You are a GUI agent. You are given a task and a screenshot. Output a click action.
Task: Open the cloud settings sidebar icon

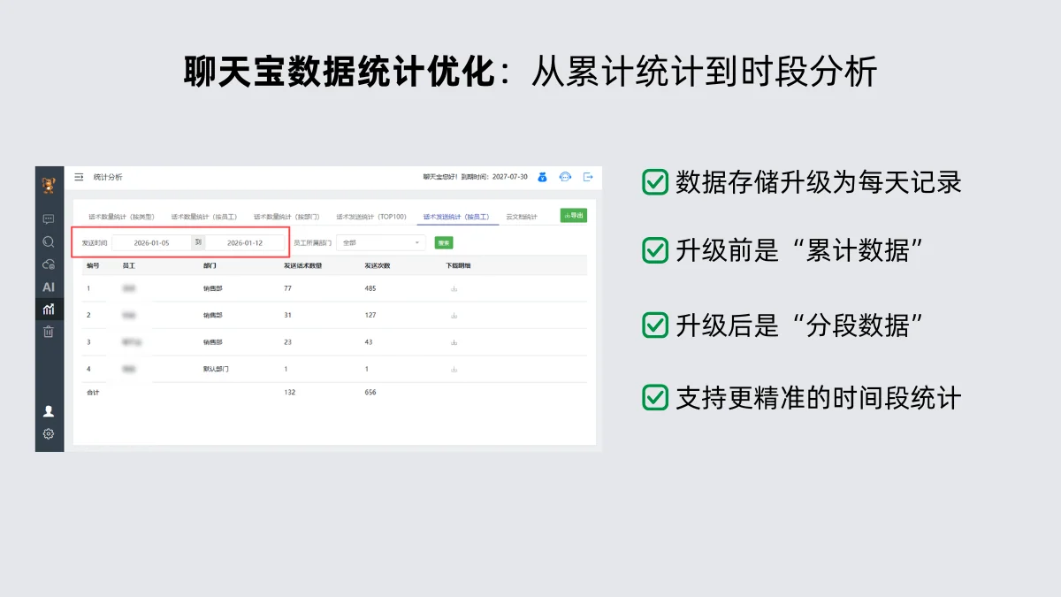[49, 264]
